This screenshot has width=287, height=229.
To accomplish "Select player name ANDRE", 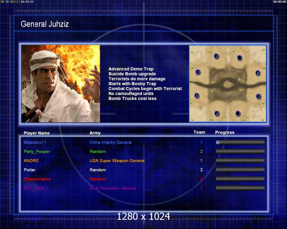I will [31, 161].
